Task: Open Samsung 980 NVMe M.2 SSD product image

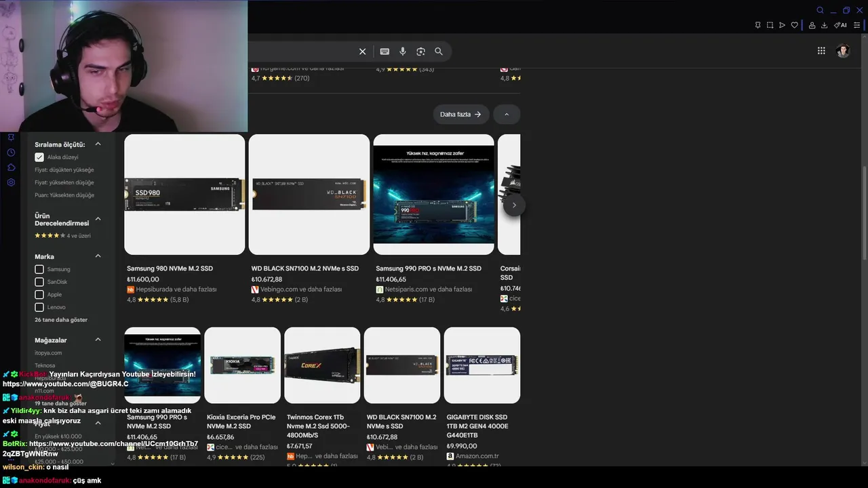Action: (184, 195)
